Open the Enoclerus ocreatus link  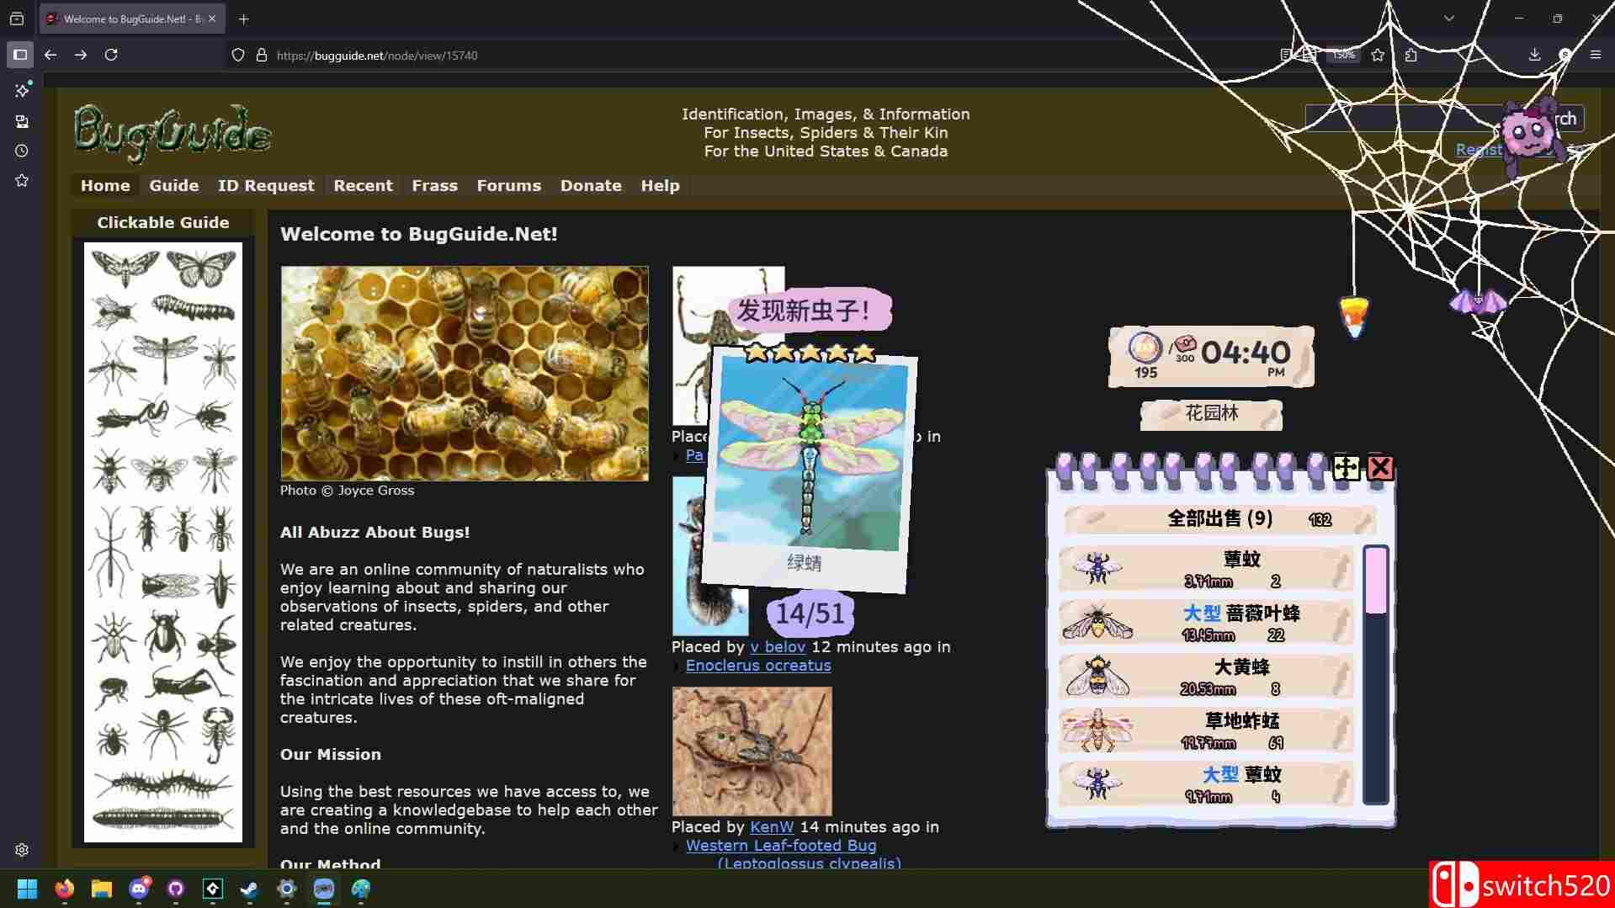(757, 666)
